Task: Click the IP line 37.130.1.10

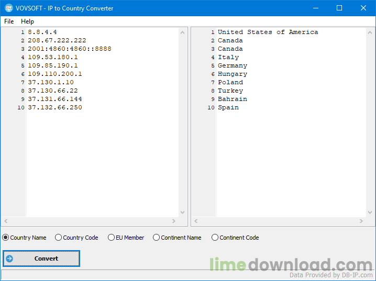Action: 51,82
